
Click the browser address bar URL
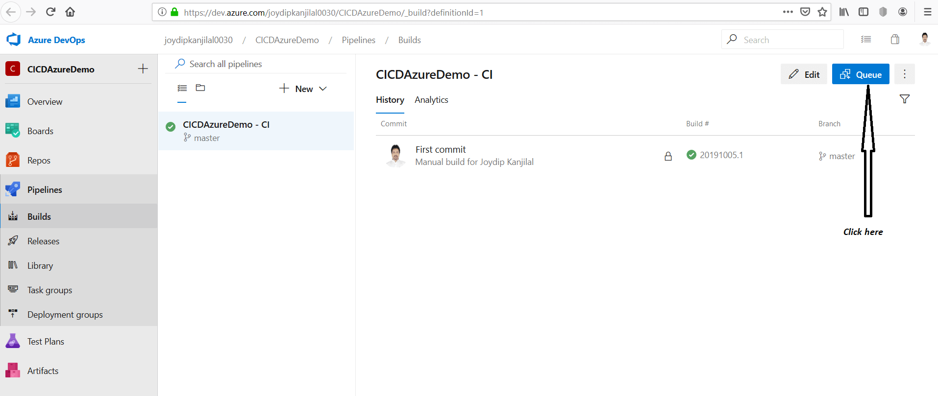coord(334,12)
